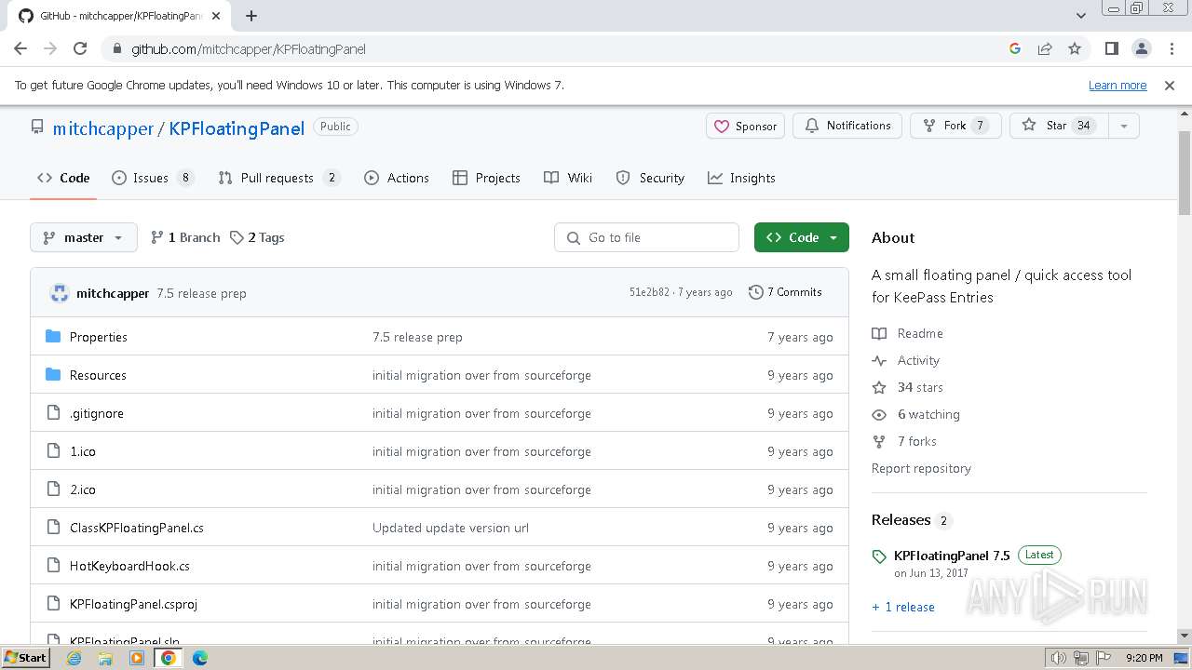Open KPFloatingPanel.csproj file

(134, 604)
